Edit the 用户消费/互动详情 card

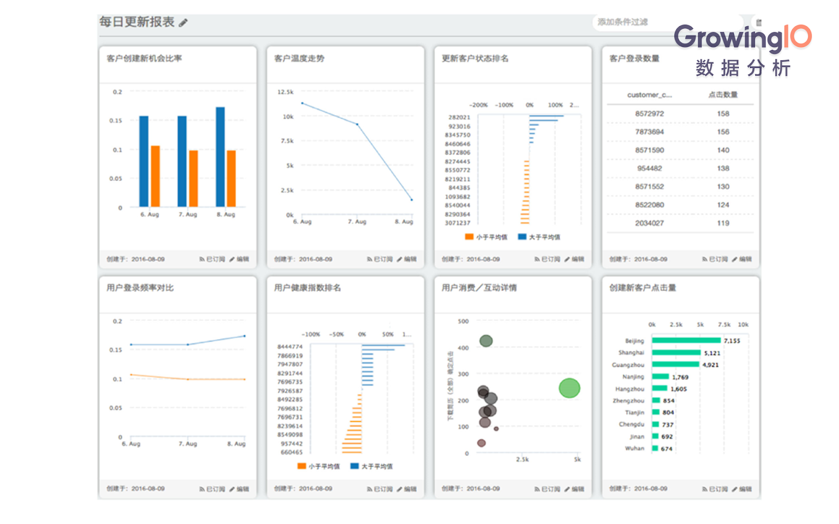(574, 489)
